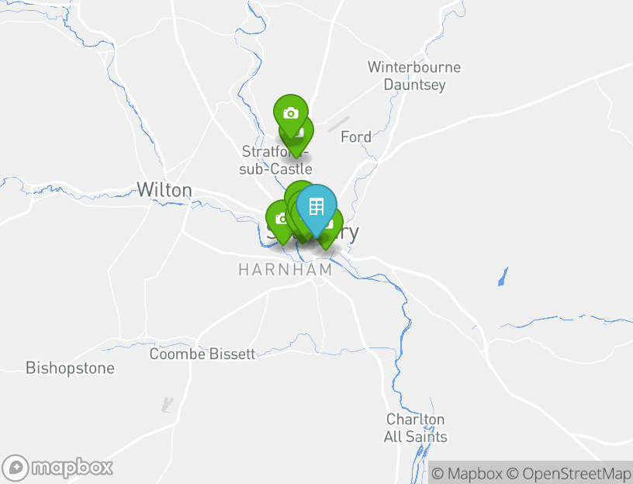Select the Coombe Bissett label
The image size is (633, 484).
(x=202, y=354)
